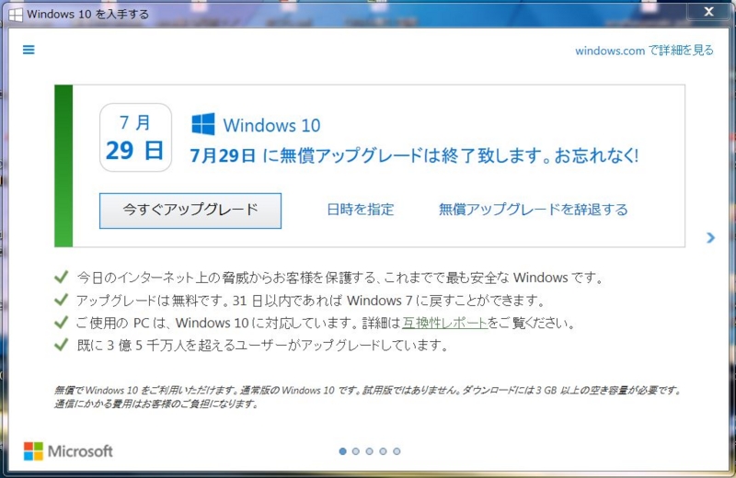Click the checkmark beside アップグレードは無料です line
Screen dimensions: 736x478
[x=62, y=300]
